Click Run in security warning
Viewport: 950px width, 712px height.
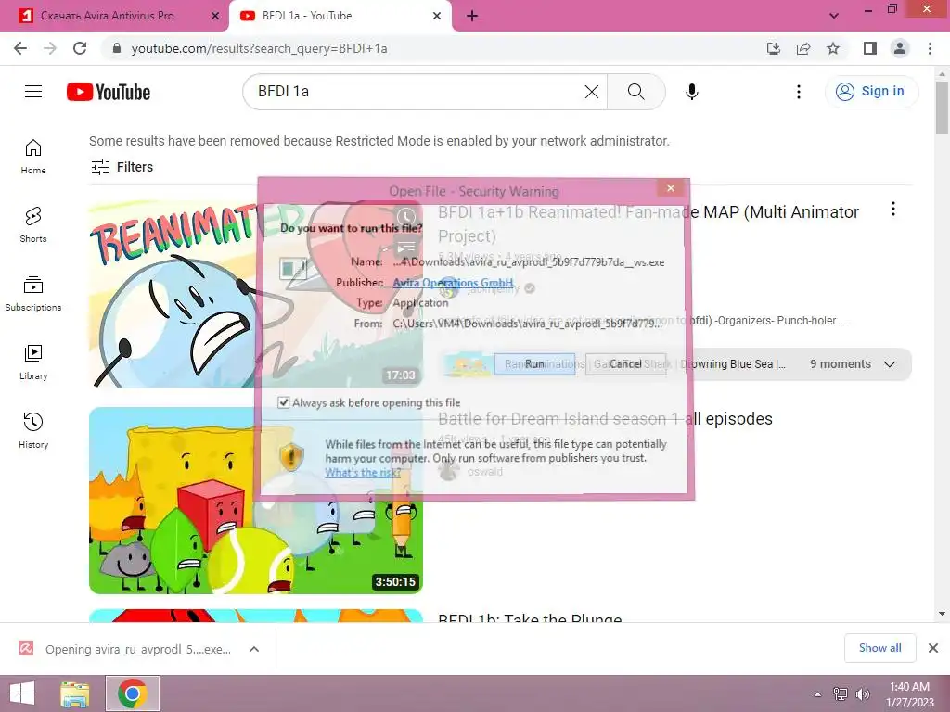coord(534,363)
